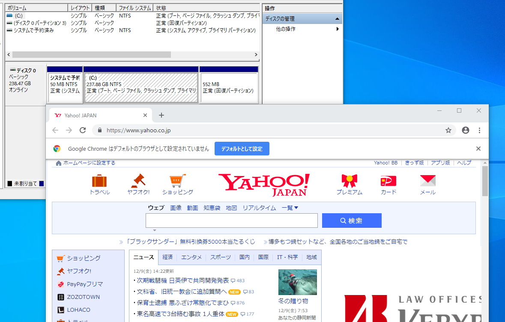Click the site lock icon in address bar
Screen dimensions: 505x322
100,130
